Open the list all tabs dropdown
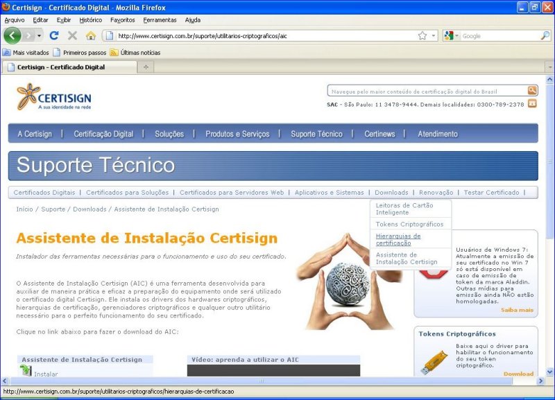The image size is (555, 400). pyautogui.click(x=550, y=67)
